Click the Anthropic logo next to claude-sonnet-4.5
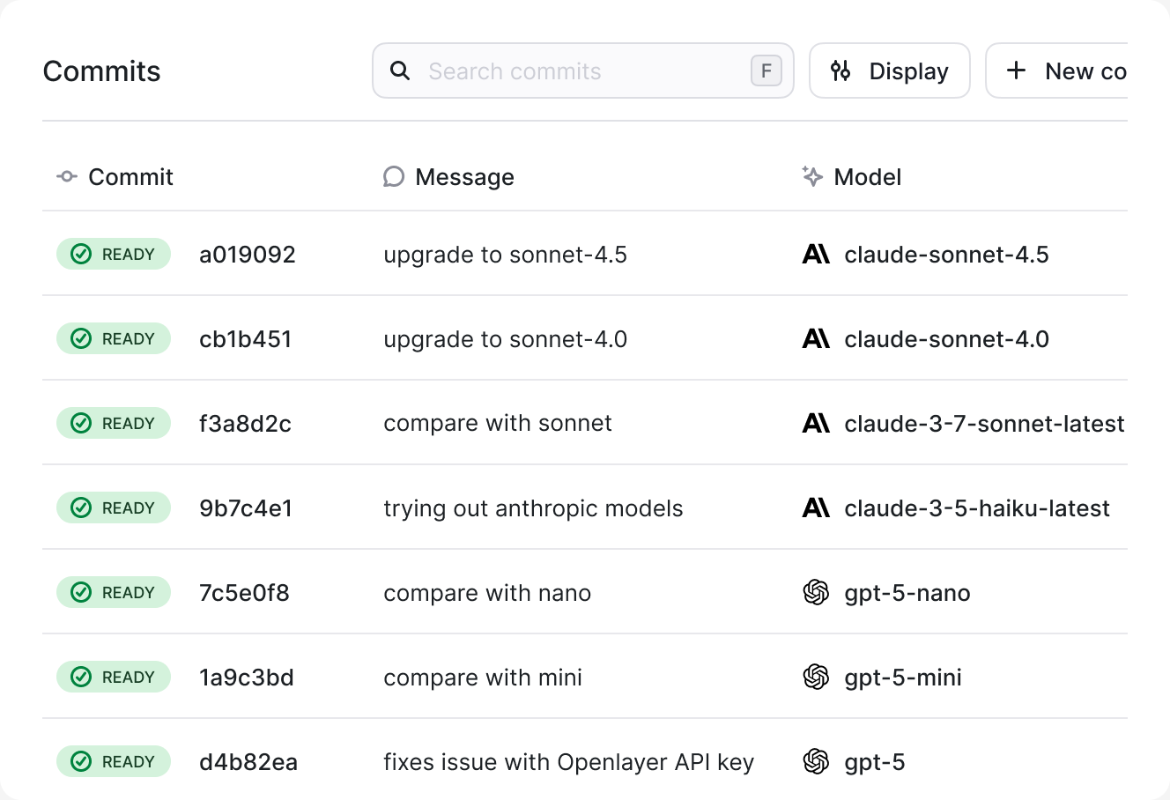This screenshot has height=800, width=1170. point(816,254)
